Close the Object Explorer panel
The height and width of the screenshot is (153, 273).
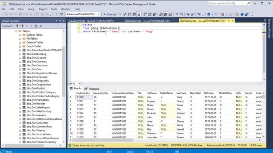(64, 21)
